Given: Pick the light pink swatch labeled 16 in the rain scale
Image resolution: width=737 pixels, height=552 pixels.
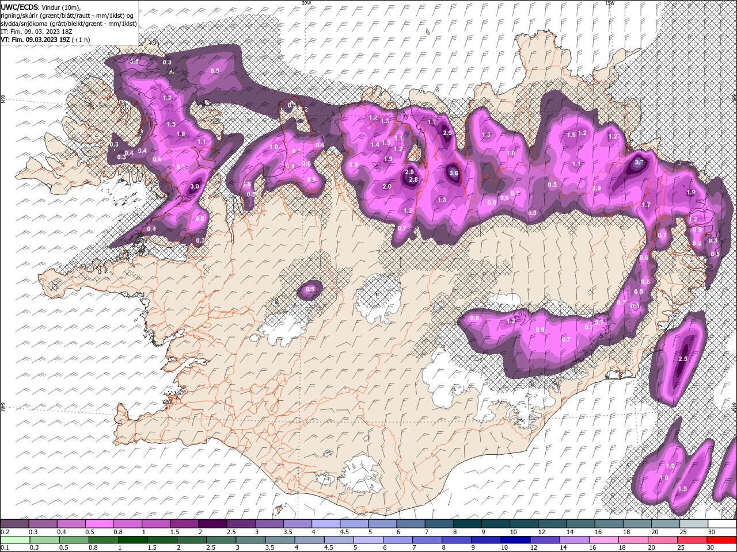Looking at the screenshot, I should click(x=603, y=540).
